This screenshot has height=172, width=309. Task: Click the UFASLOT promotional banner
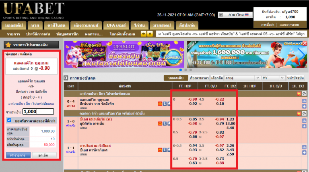124,54
